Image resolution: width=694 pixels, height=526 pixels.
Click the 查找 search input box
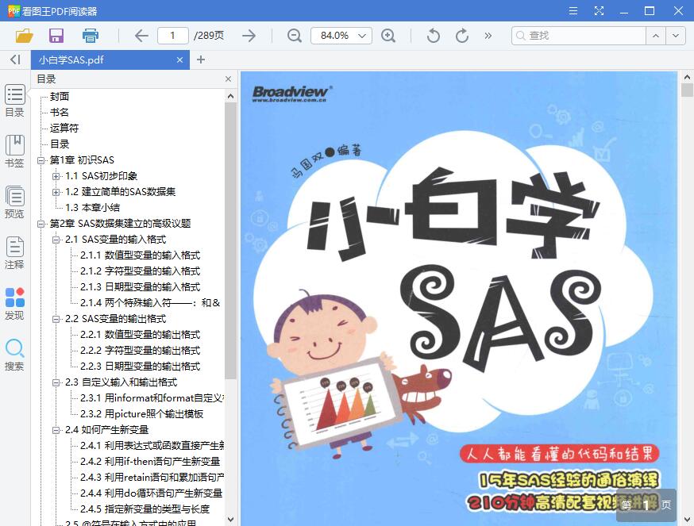579,36
